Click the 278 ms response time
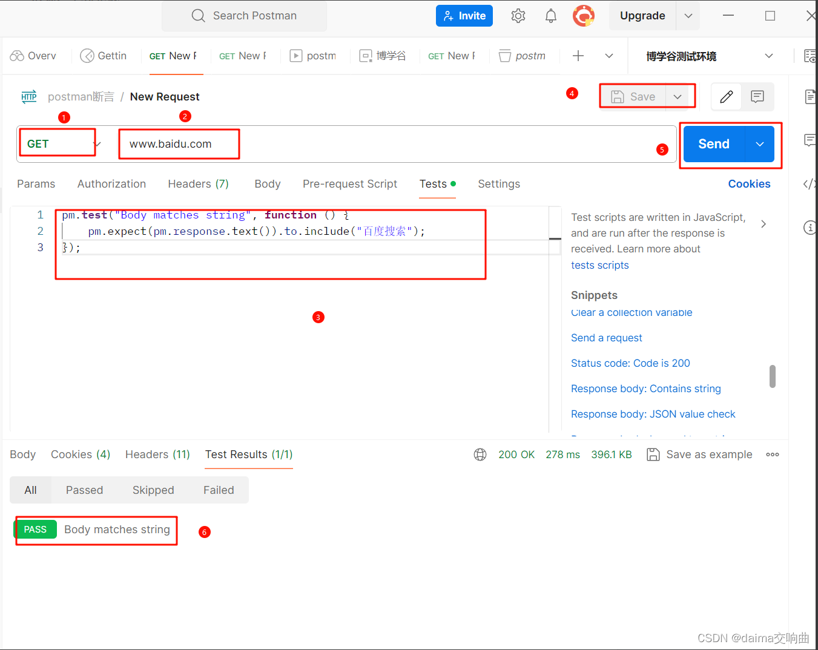This screenshot has height=650, width=818. (562, 455)
